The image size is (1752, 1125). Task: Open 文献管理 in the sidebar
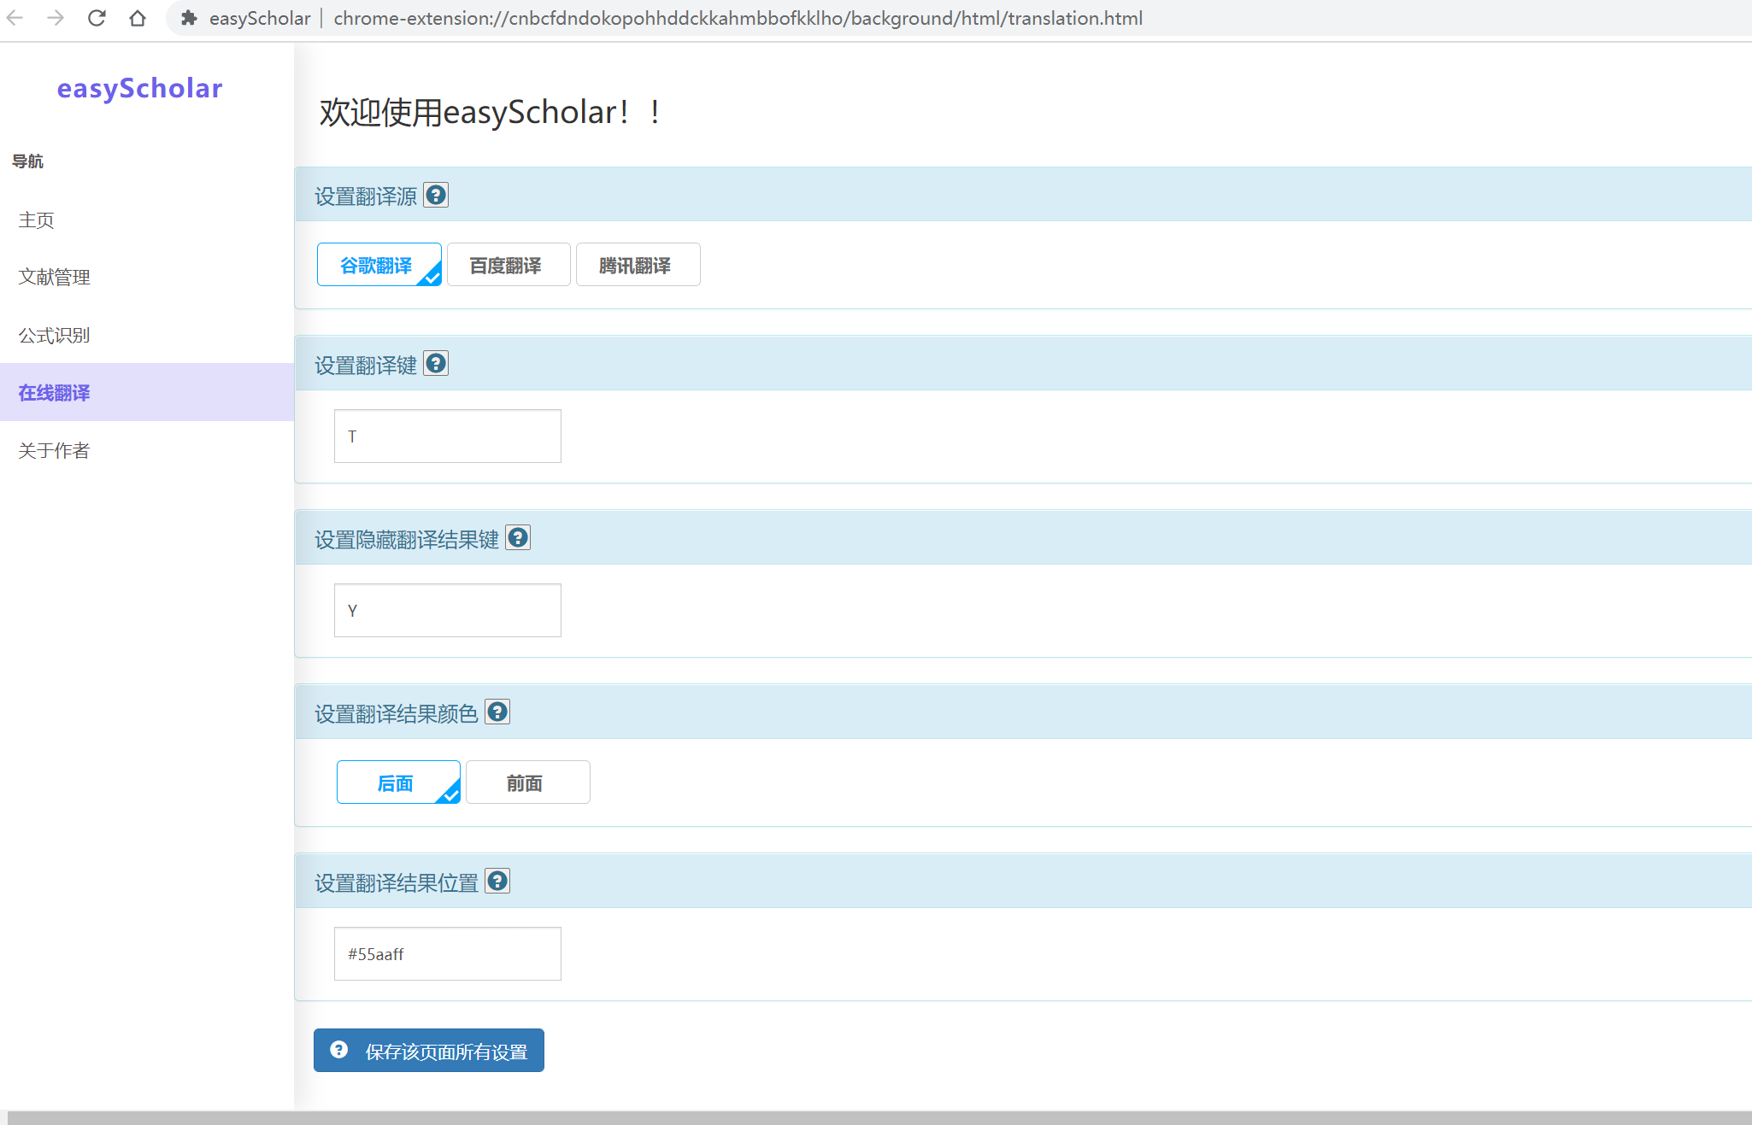point(55,277)
